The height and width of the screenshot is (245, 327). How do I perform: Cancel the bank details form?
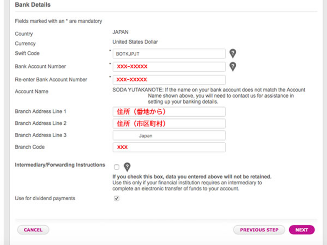coord(33,230)
